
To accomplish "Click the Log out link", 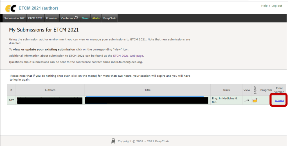I will click(277, 6).
